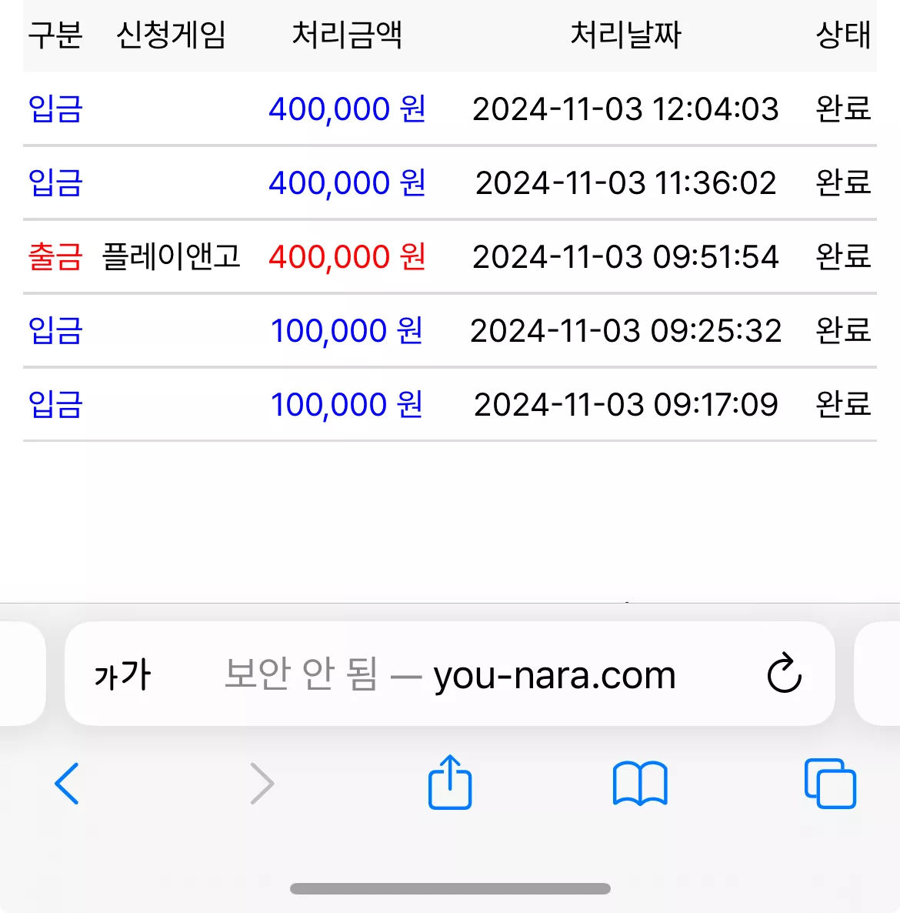Tap the Safari back arrow
This screenshot has height=913, width=900.
tap(67, 783)
